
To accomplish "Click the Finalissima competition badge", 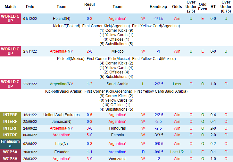I will [10, 144].
